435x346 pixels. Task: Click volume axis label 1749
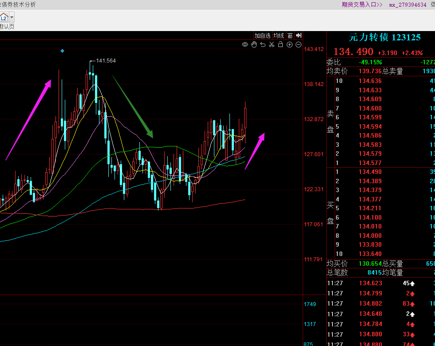(310, 304)
